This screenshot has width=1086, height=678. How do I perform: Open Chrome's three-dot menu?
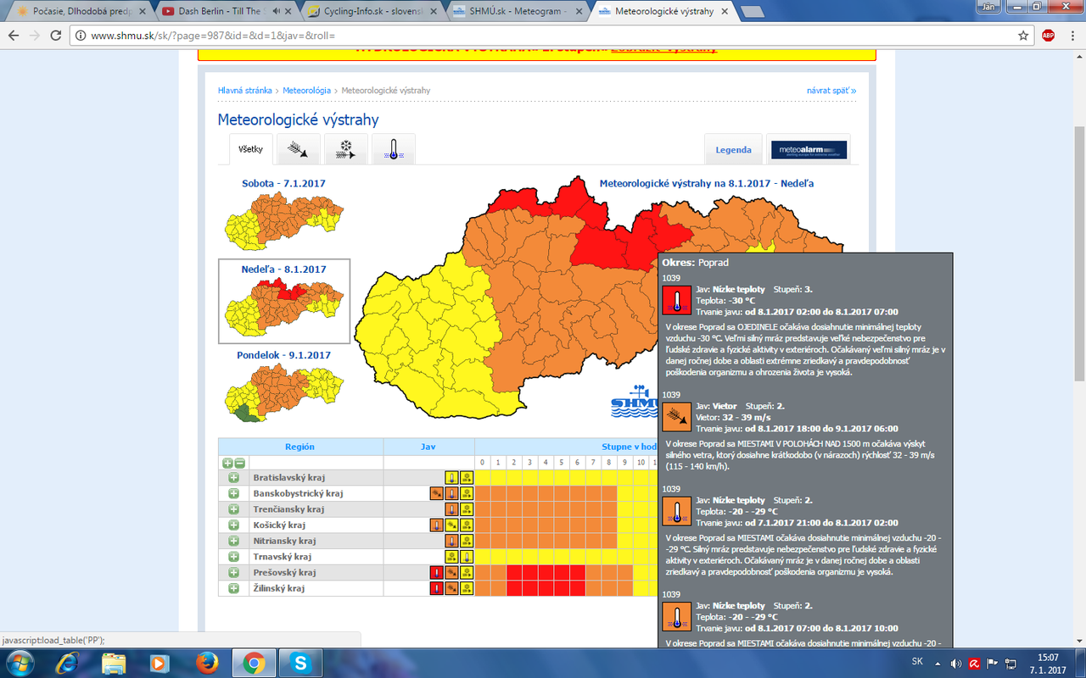click(1072, 36)
